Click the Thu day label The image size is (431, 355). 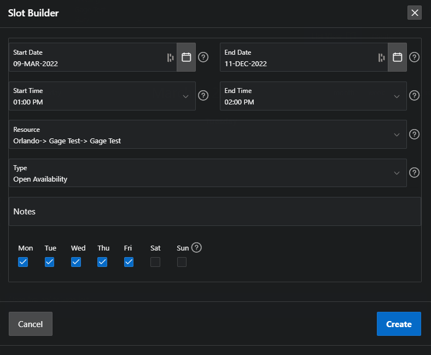coord(103,248)
